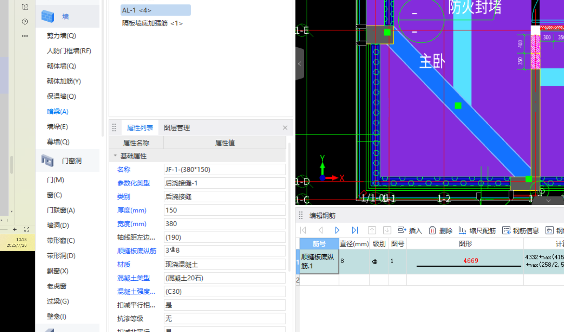Screen dimensions: 564x332
Task: Click 删除 delete row button
Action: [x=441, y=230]
